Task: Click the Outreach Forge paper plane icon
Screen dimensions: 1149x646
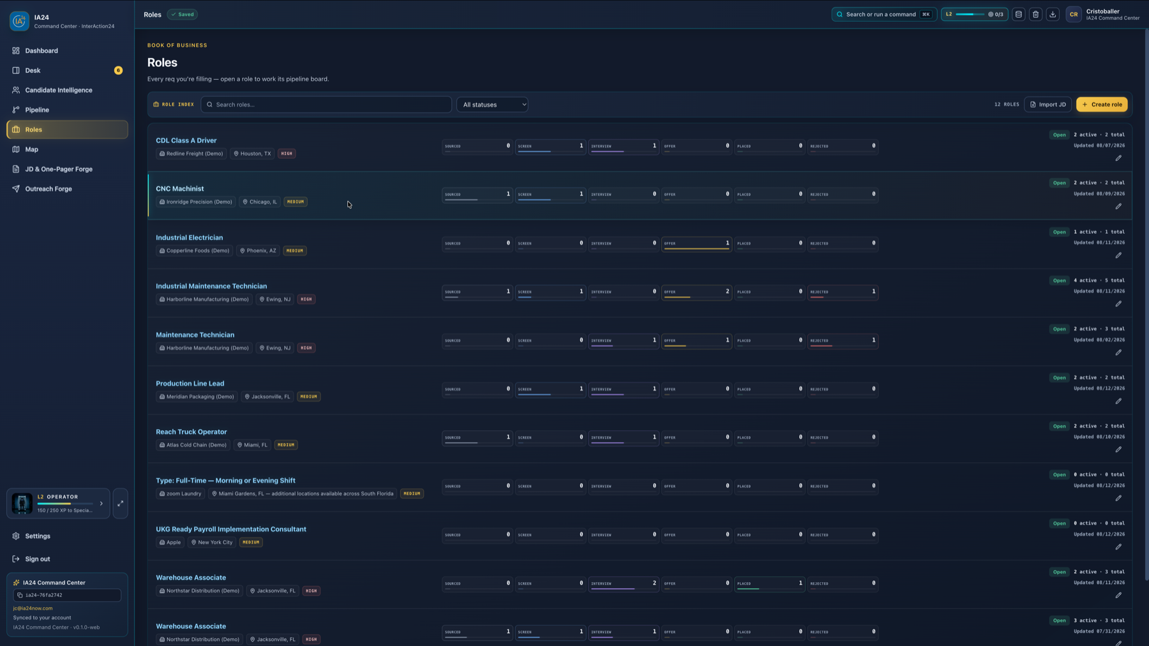Action: tap(16, 189)
